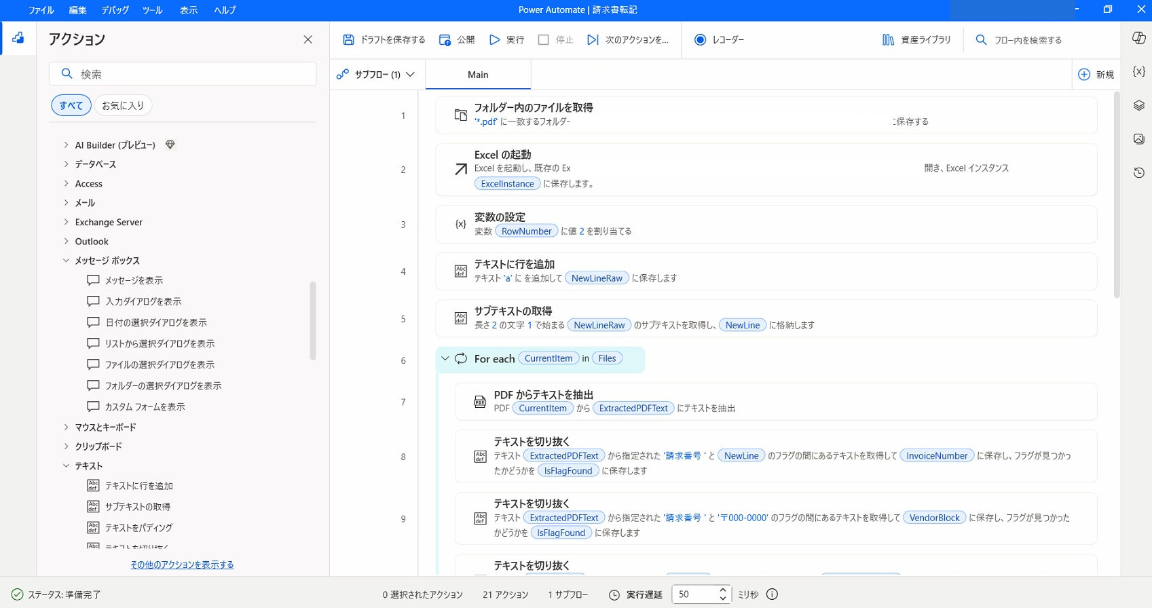Screen dimensions: 1152x608
Task: Click その他のアクションを表示する link
Action: pyautogui.click(x=182, y=565)
